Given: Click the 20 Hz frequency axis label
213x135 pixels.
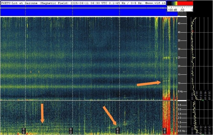Looking at the screenshot, I should click(x=179, y=66).
